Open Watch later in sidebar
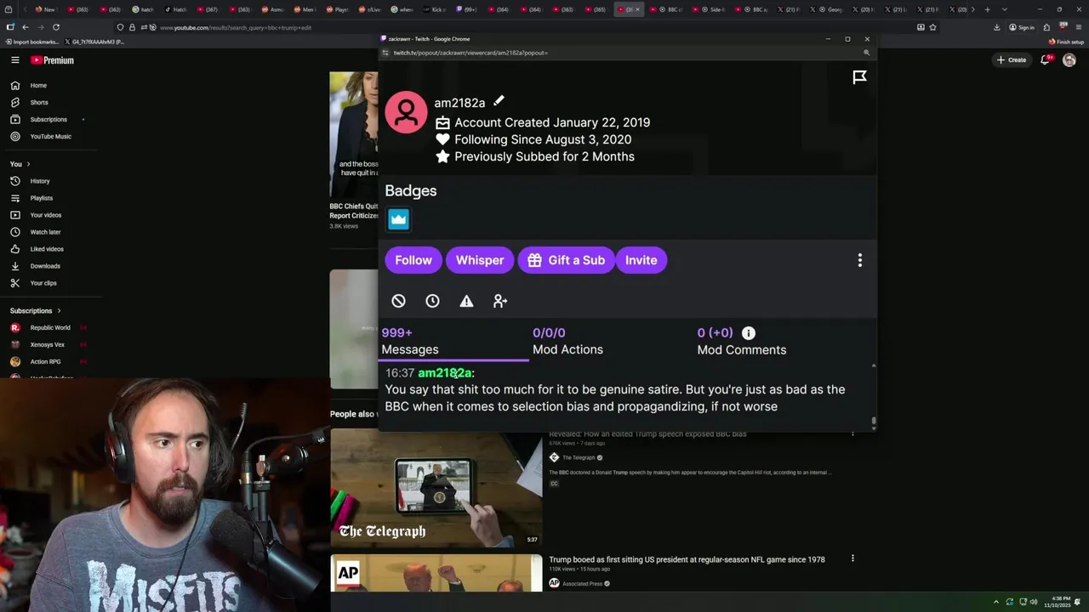 point(46,232)
